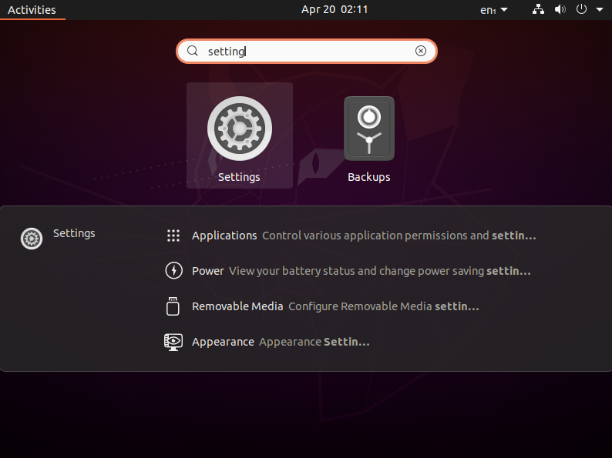Click the Activities button in top bar

[32, 10]
